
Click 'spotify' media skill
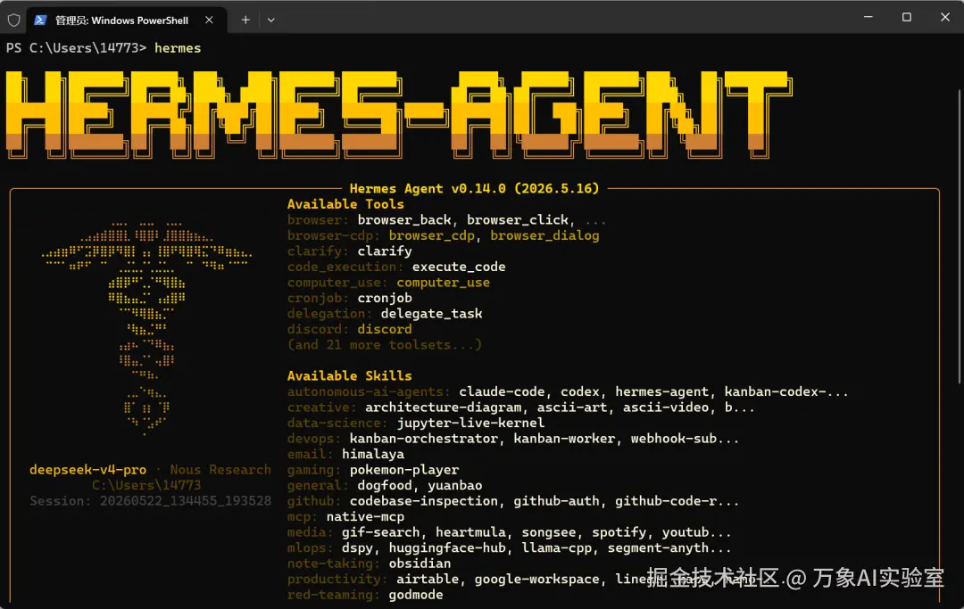coord(619,532)
